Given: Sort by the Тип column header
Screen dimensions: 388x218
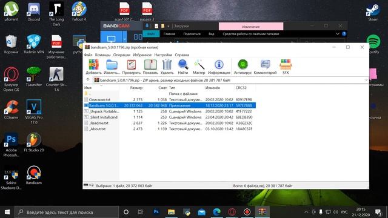Looking at the screenshot, I should coord(172,88).
